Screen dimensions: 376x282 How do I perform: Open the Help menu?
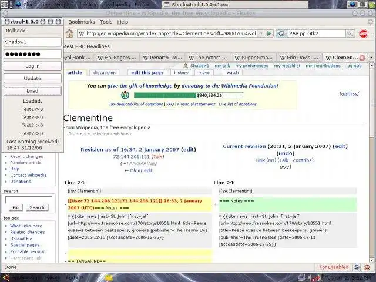(123, 22)
